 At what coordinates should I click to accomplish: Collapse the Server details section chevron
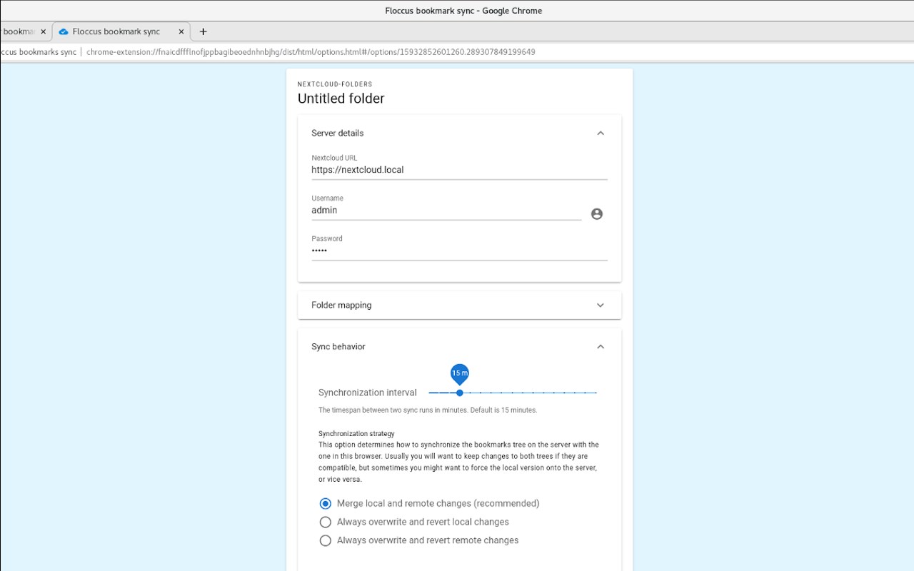[601, 133]
